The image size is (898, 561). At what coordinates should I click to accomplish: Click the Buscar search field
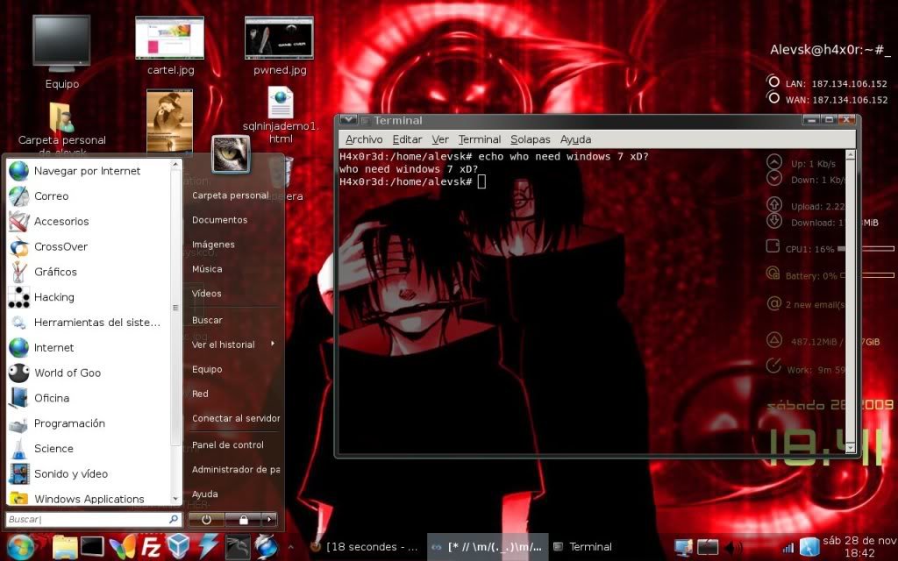coord(88,520)
